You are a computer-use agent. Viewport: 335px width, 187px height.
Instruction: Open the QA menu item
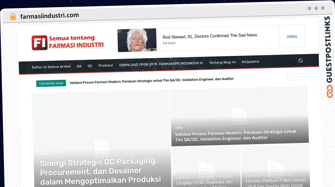[x=79, y=66]
